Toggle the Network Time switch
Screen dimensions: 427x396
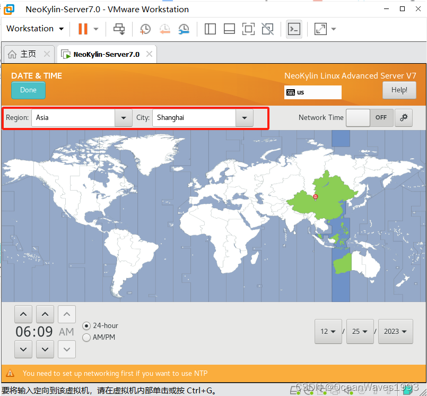point(370,118)
